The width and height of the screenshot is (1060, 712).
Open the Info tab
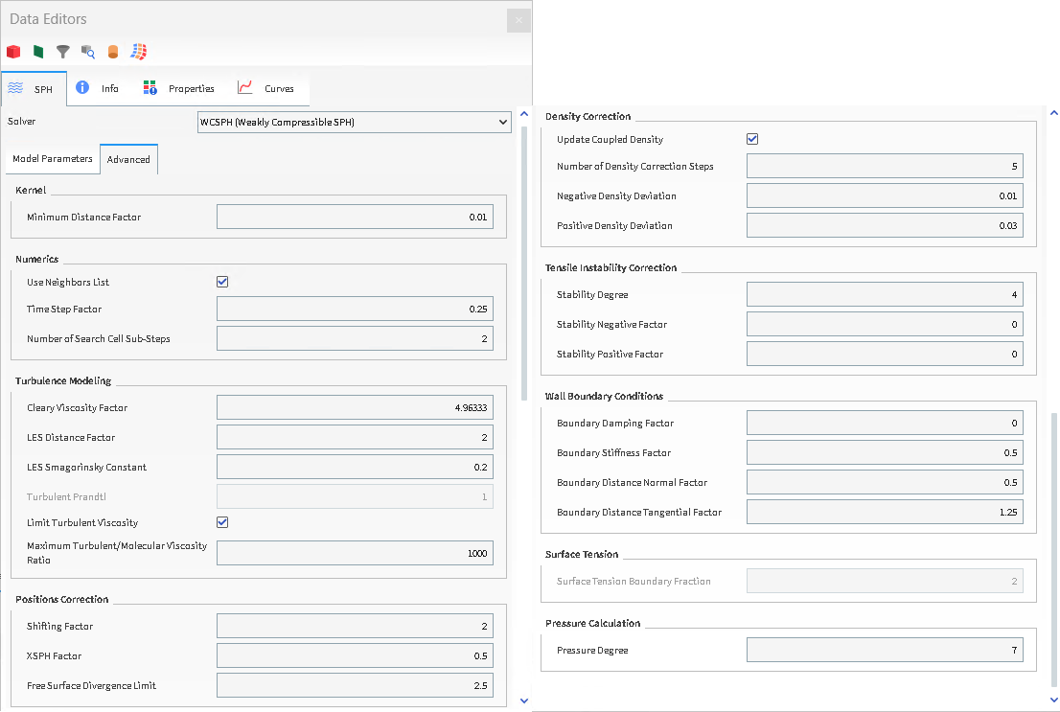coord(99,88)
